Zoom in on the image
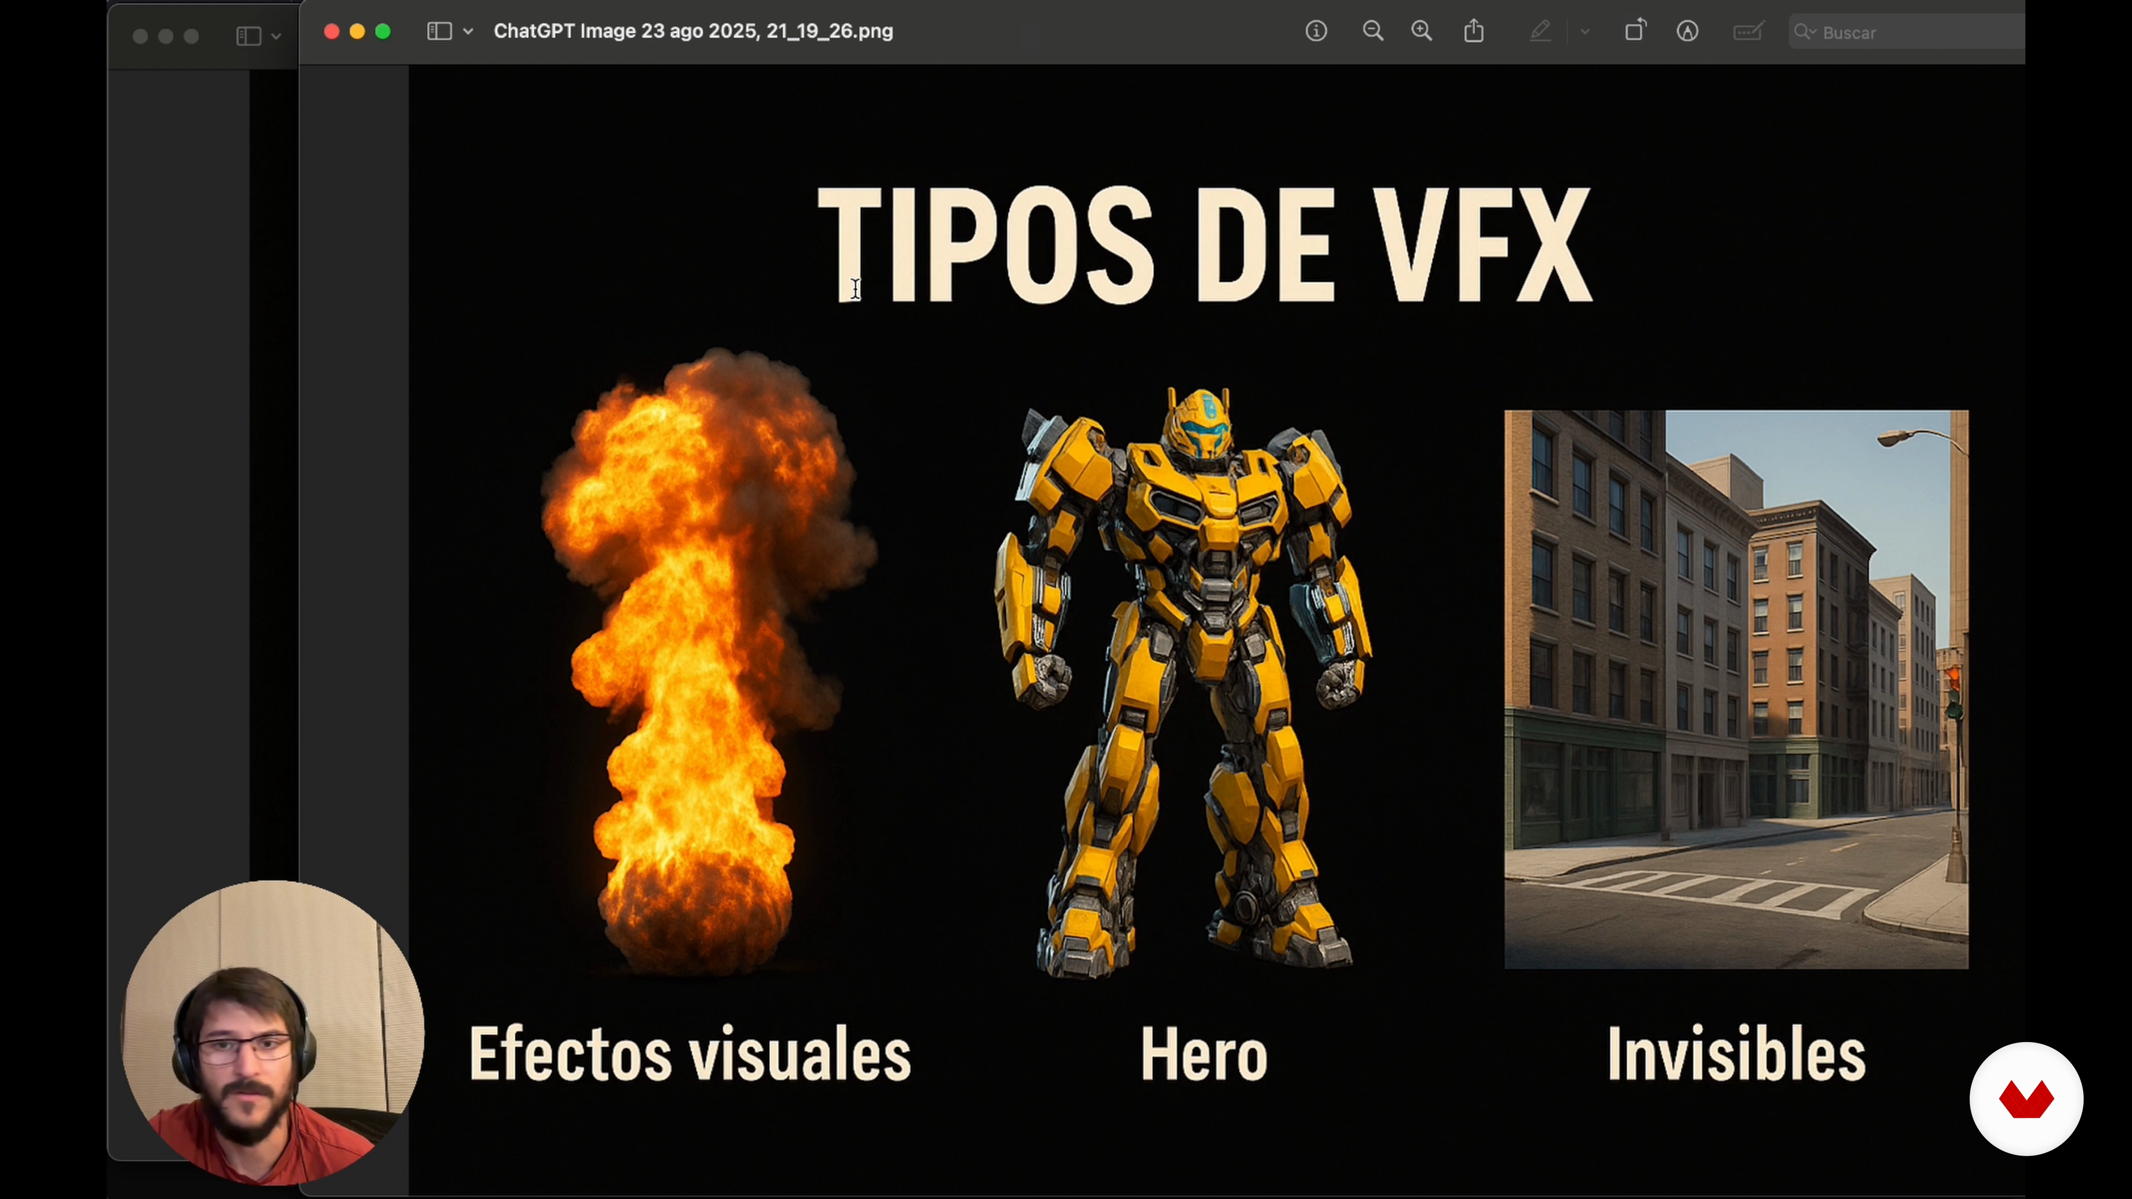Screen dimensions: 2132x1199 coord(1422,32)
